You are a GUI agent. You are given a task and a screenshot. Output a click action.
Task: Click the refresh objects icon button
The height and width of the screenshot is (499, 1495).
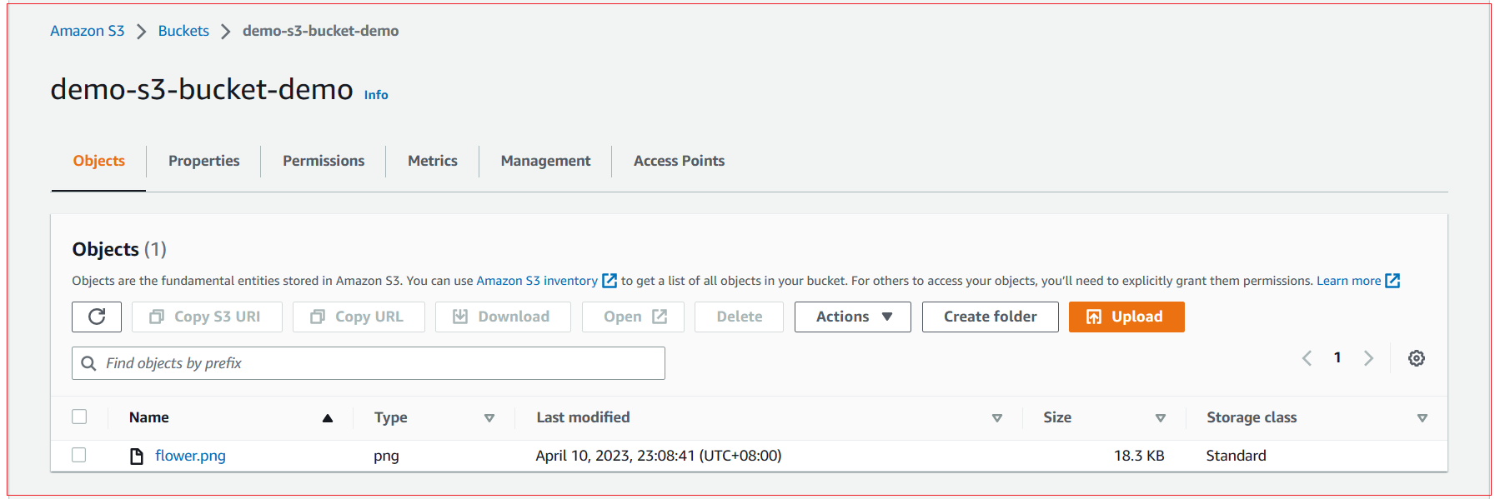pos(97,317)
